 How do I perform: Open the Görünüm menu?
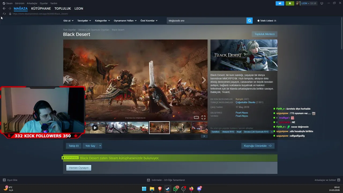20,3
